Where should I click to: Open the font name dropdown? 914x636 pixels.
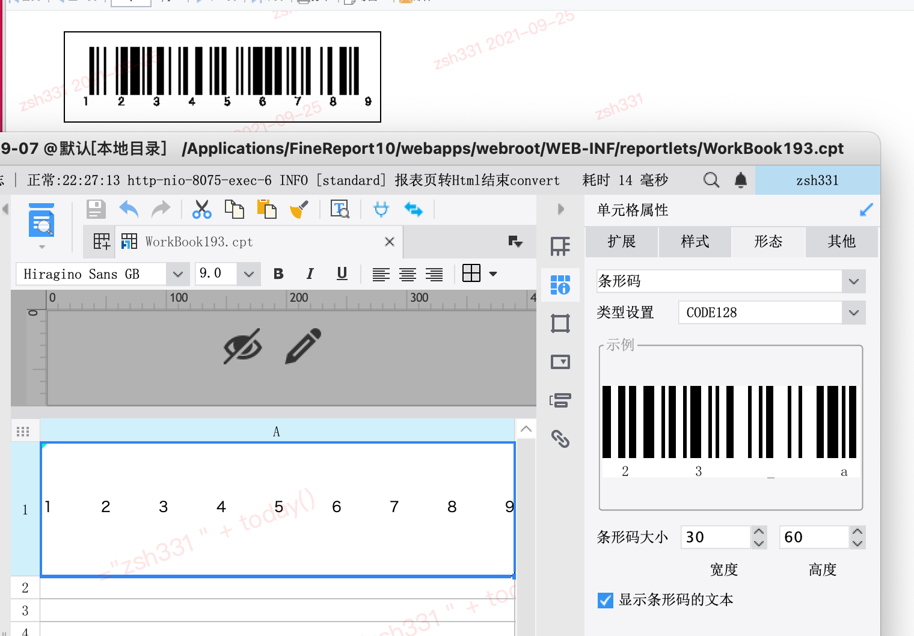pyautogui.click(x=177, y=274)
